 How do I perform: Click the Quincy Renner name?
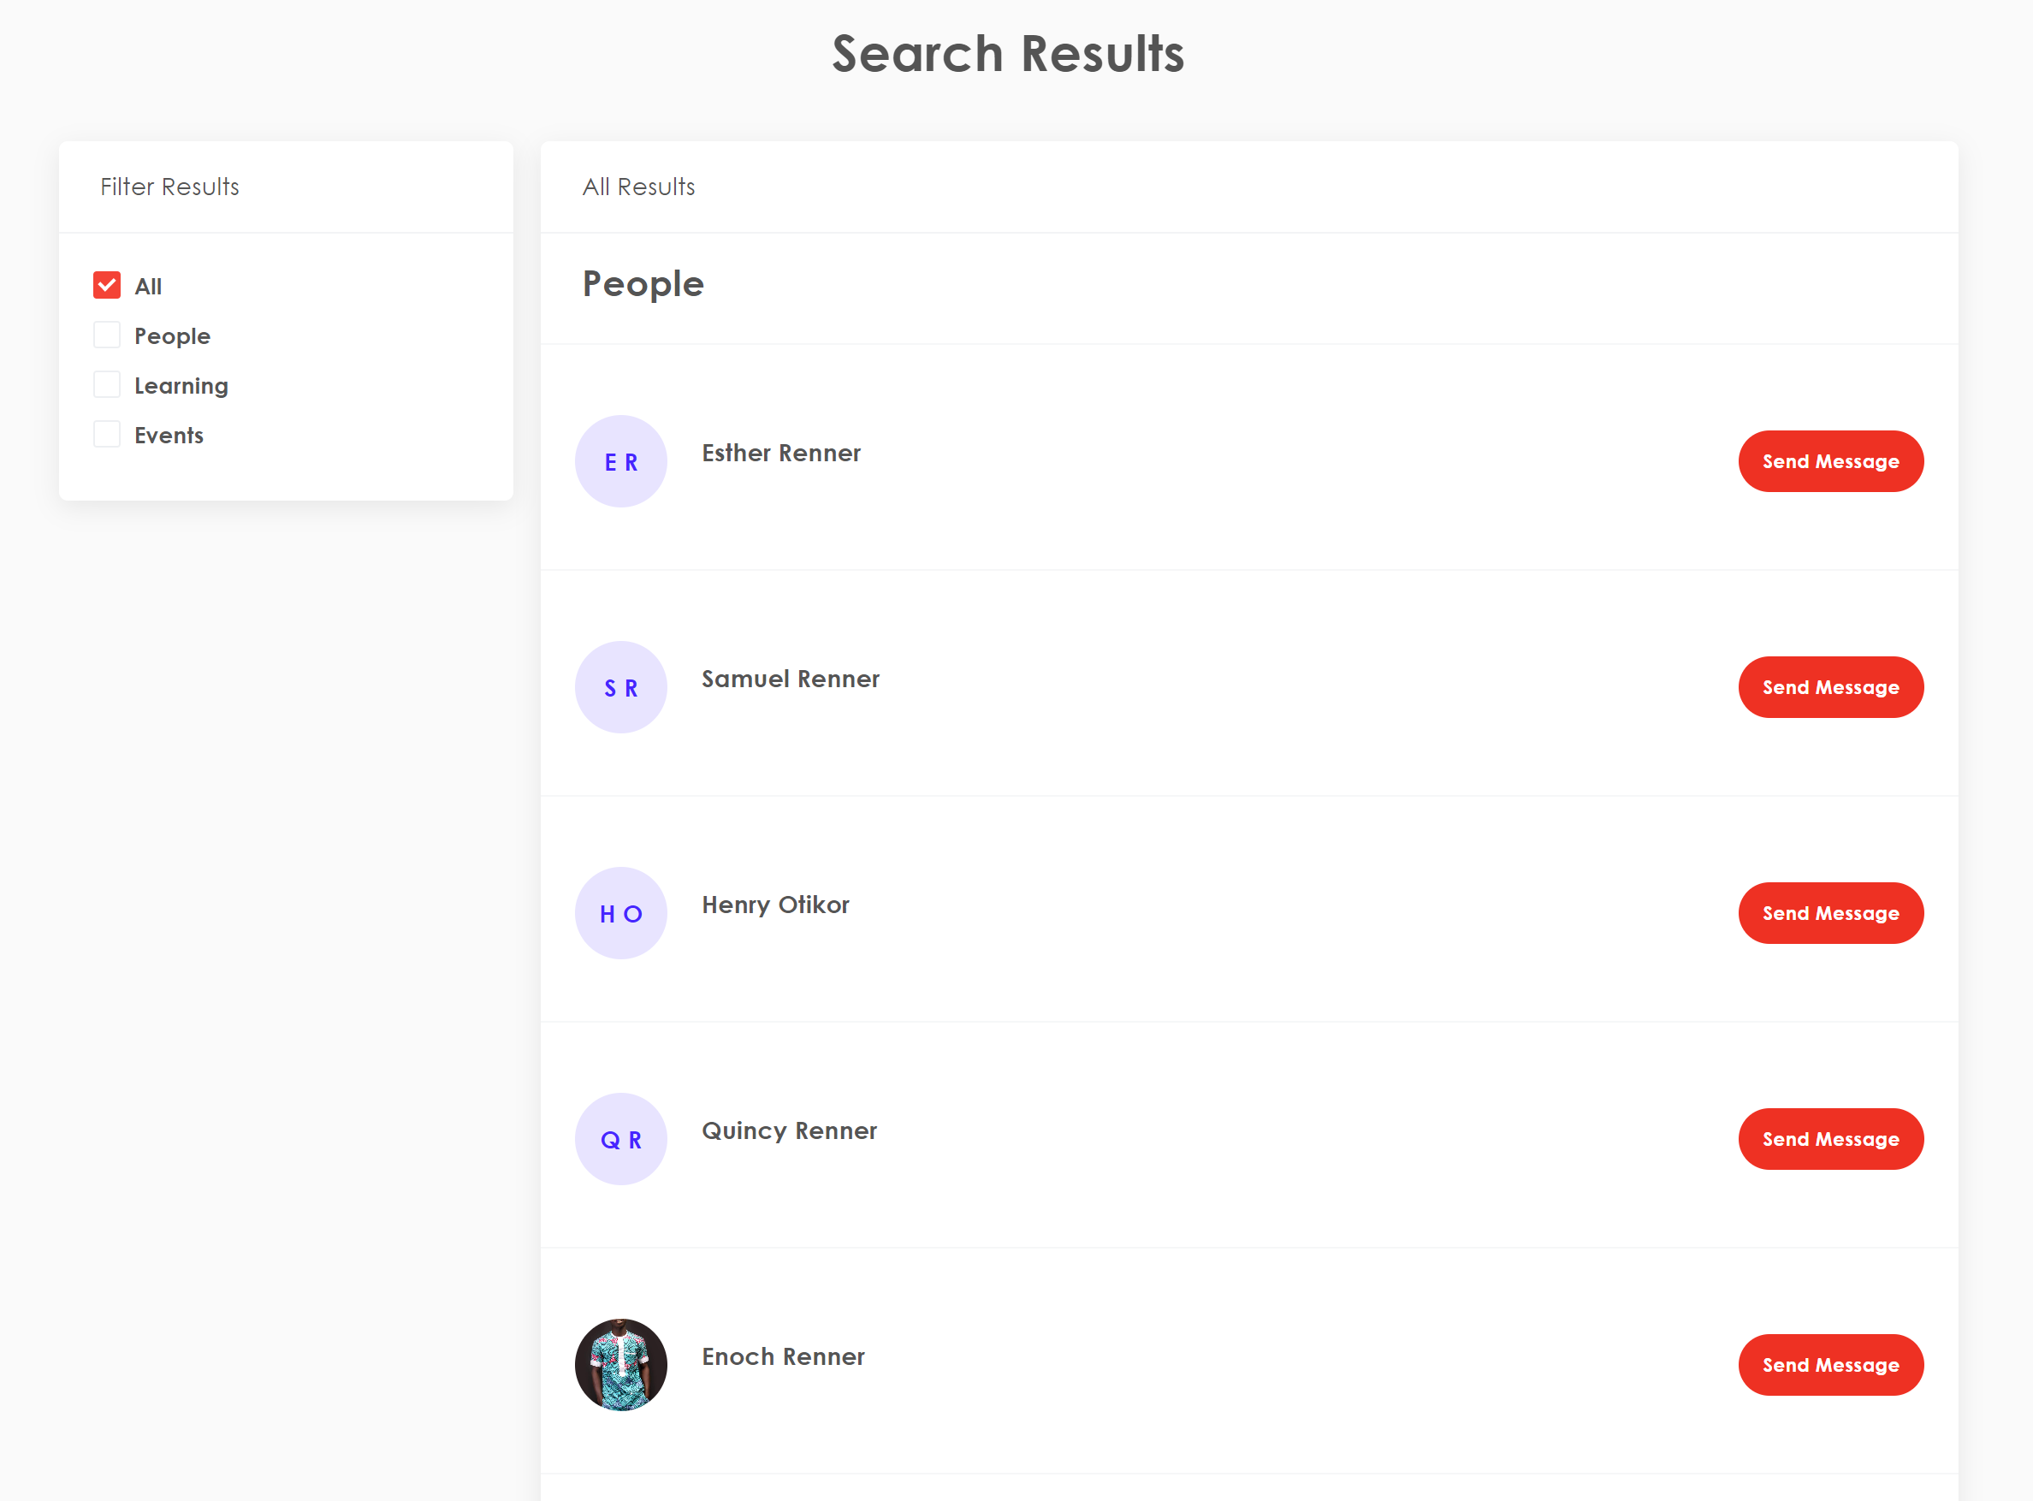point(789,1130)
